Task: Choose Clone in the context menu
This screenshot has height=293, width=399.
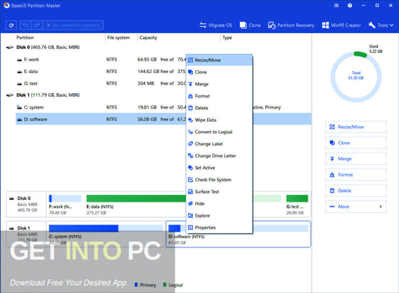Action: (219, 72)
